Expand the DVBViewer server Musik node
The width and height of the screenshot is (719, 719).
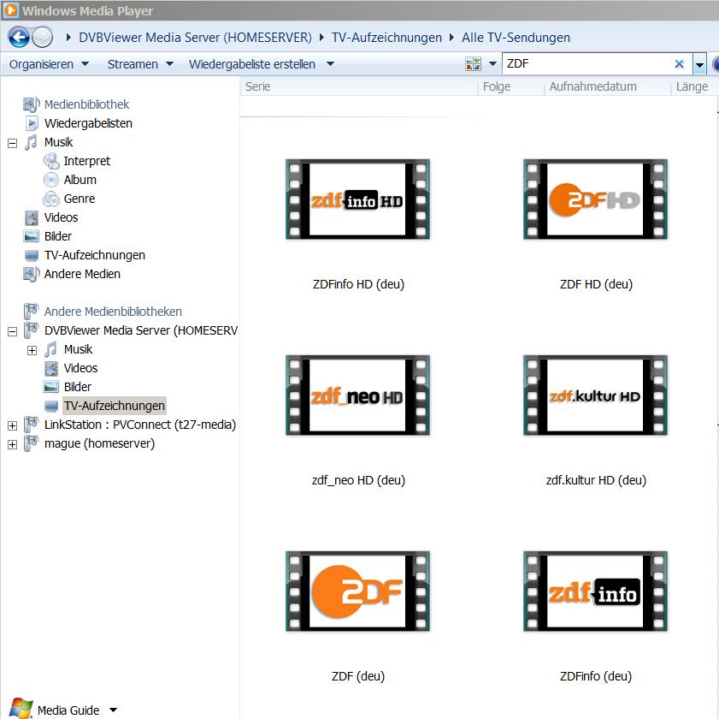pyautogui.click(x=32, y=350)
